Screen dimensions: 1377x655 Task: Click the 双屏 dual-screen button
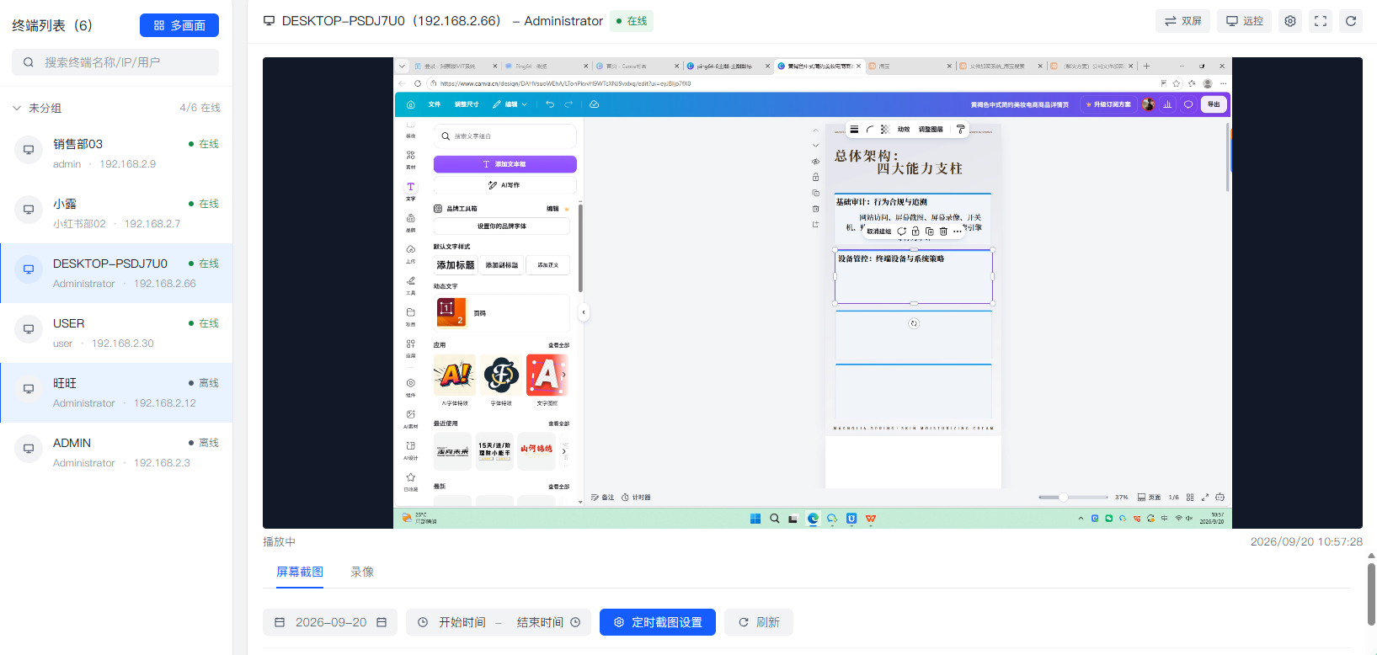coord(1182,21)
